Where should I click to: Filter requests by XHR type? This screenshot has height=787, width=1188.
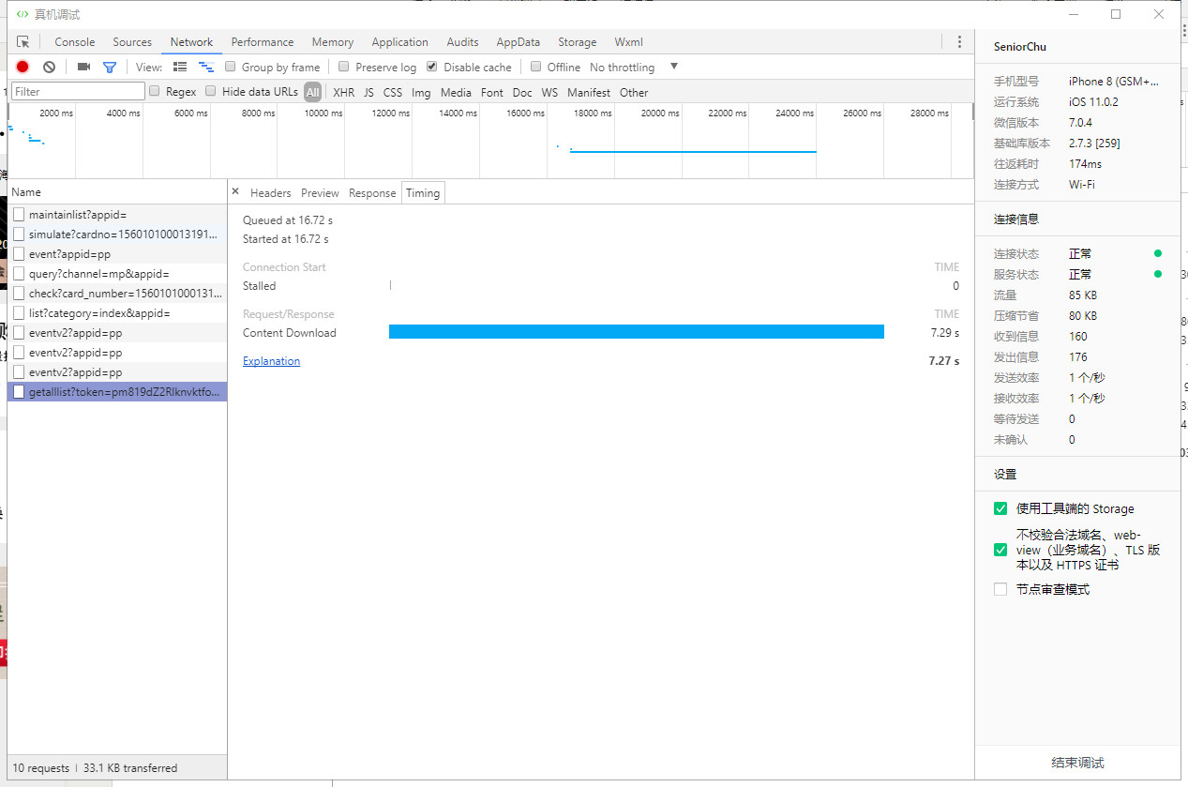[343, 92]
